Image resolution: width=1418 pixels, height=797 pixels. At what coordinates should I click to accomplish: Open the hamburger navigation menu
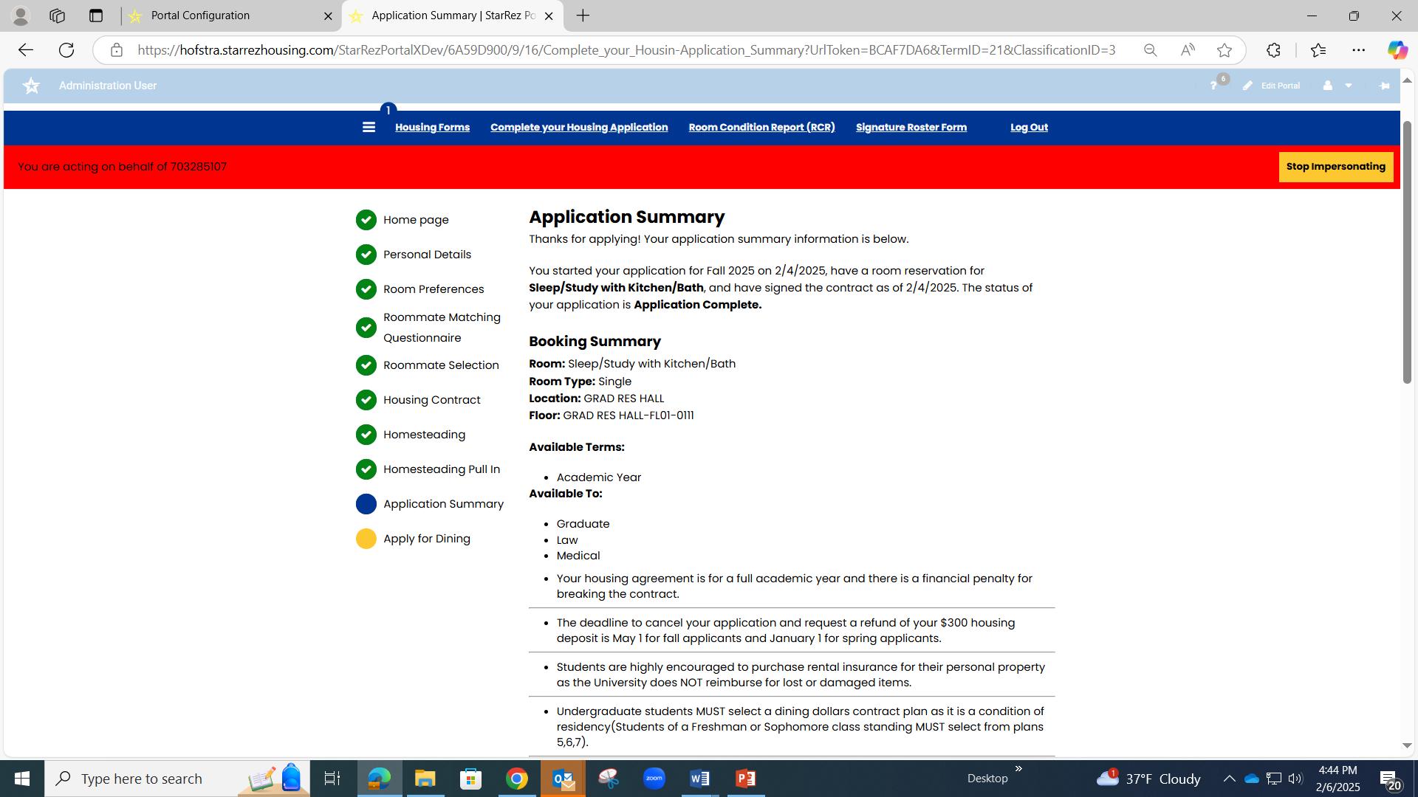pos(369,127)
